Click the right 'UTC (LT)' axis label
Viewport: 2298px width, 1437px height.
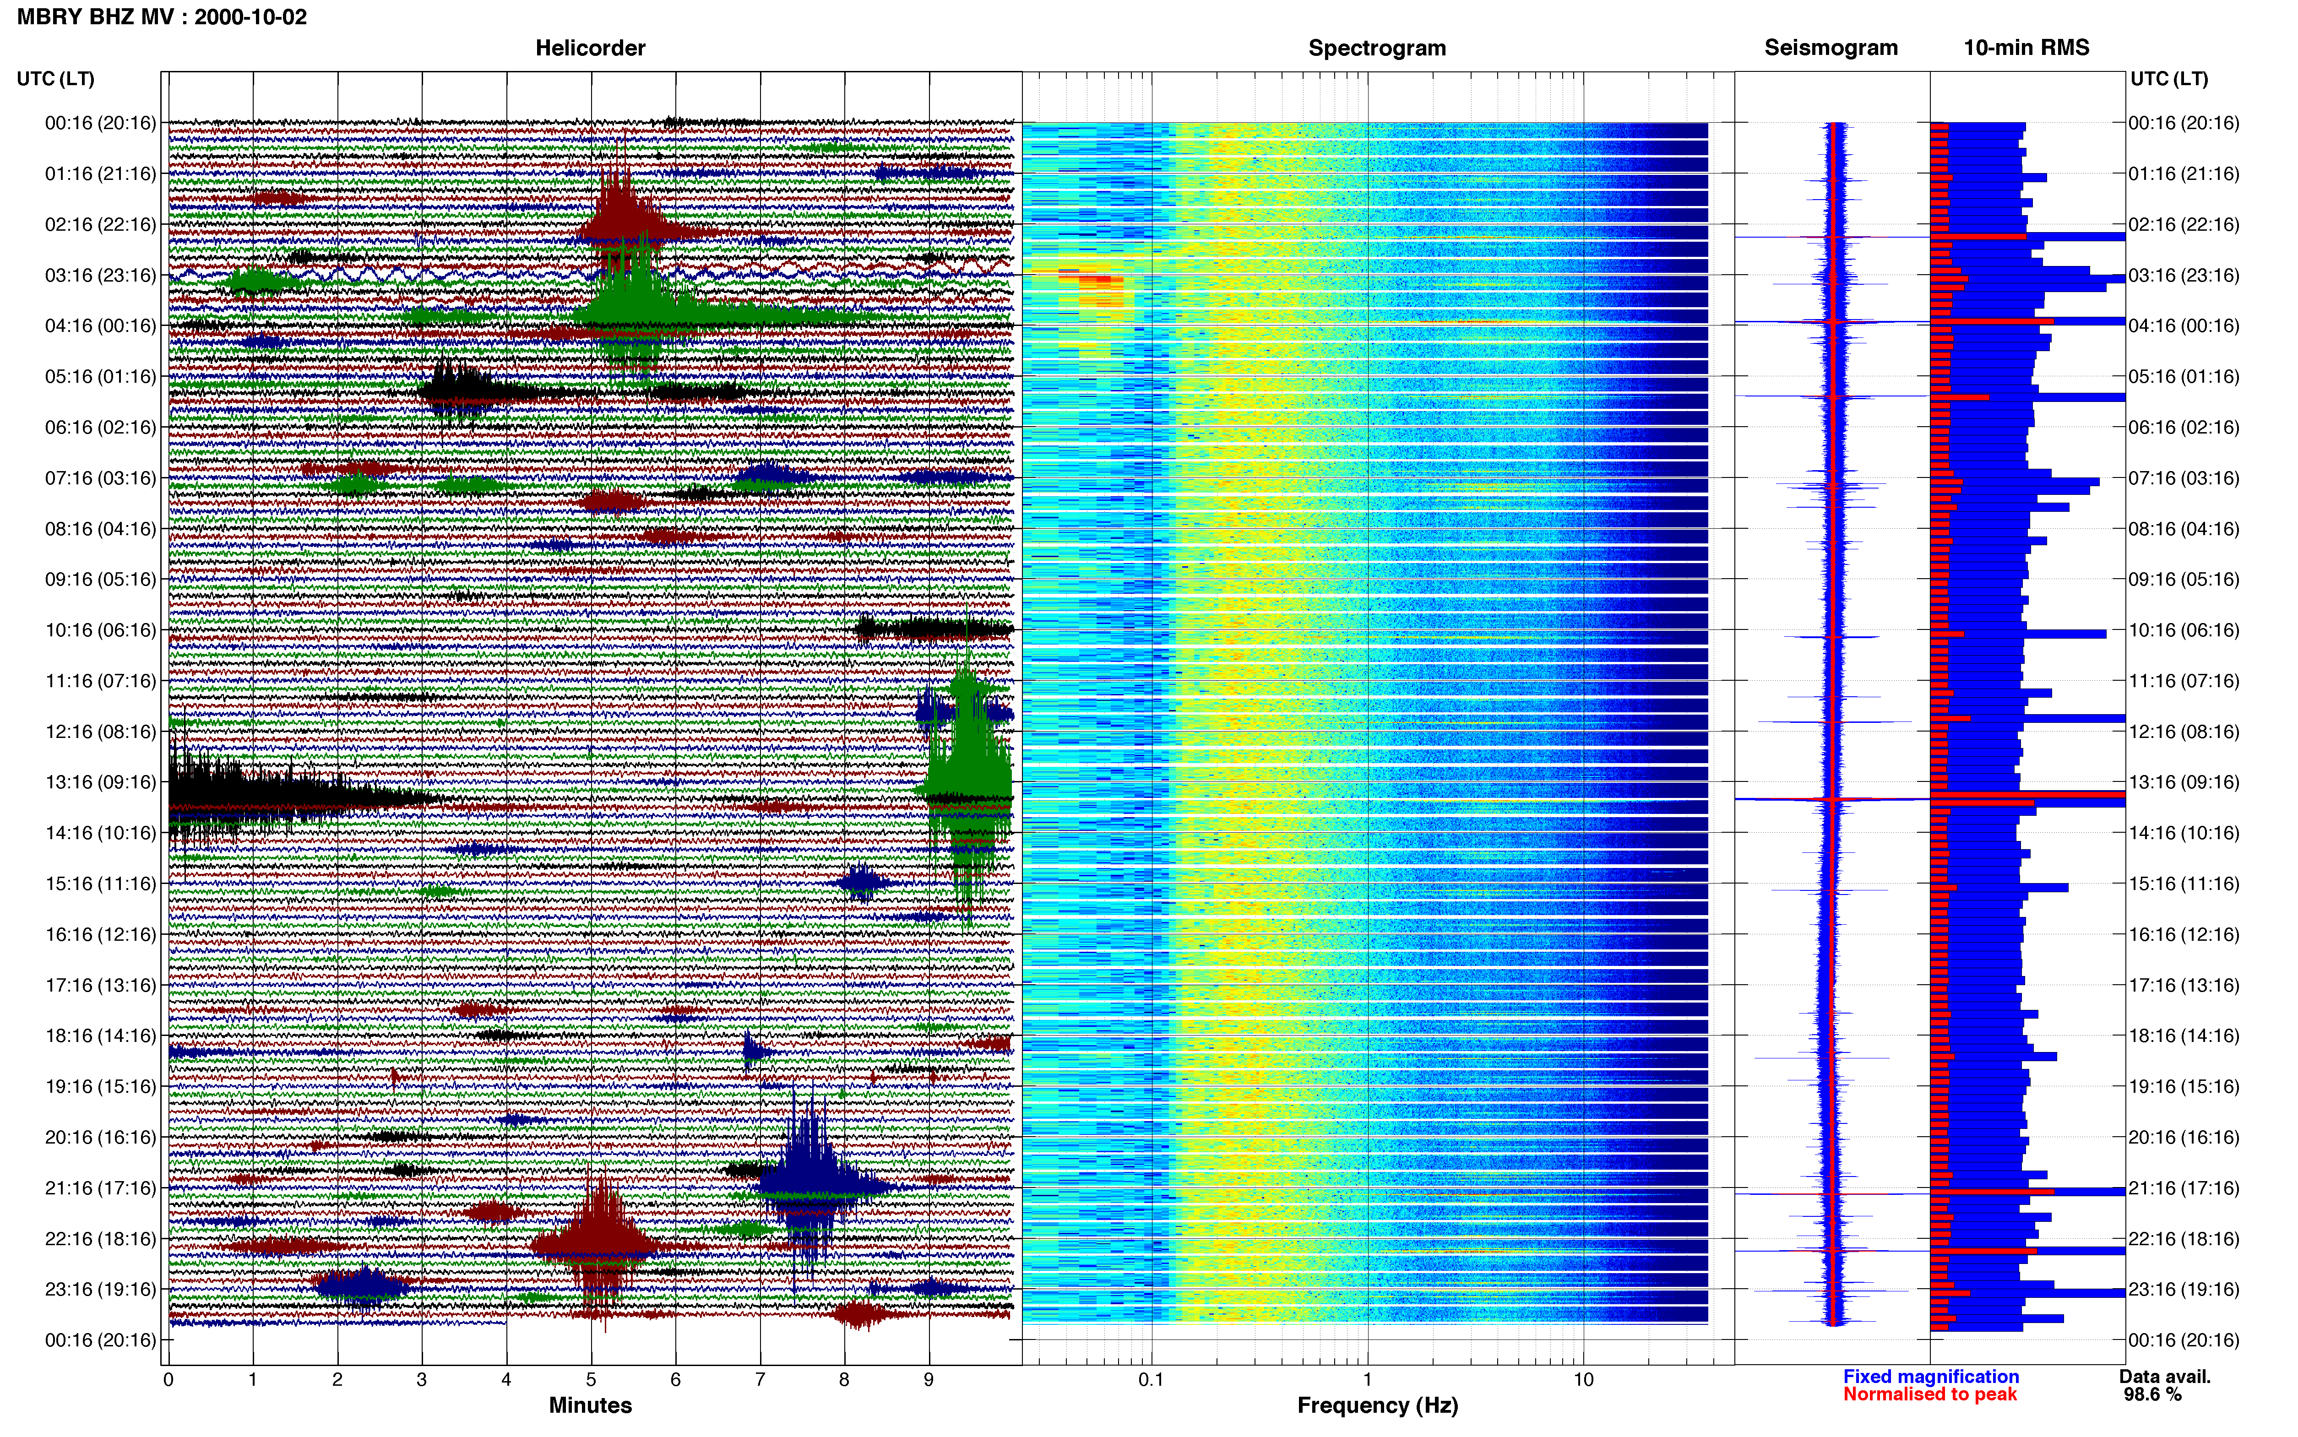2169,79
